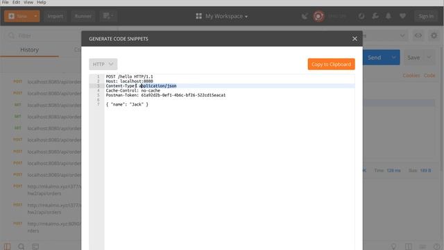Click the Import button

tap(55, 16)
